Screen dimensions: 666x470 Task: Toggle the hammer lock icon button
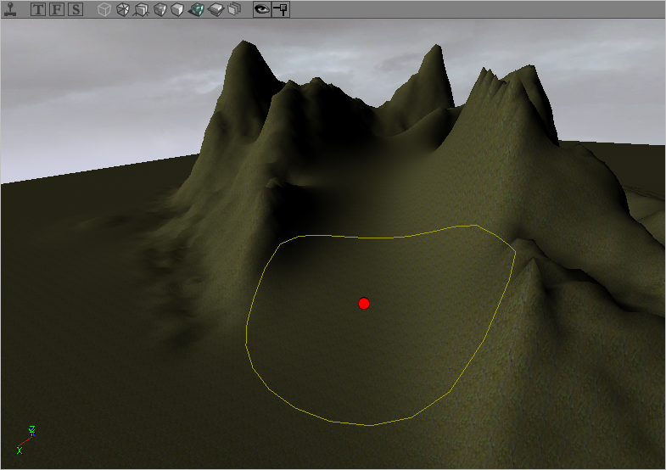(x=281, y=9)
